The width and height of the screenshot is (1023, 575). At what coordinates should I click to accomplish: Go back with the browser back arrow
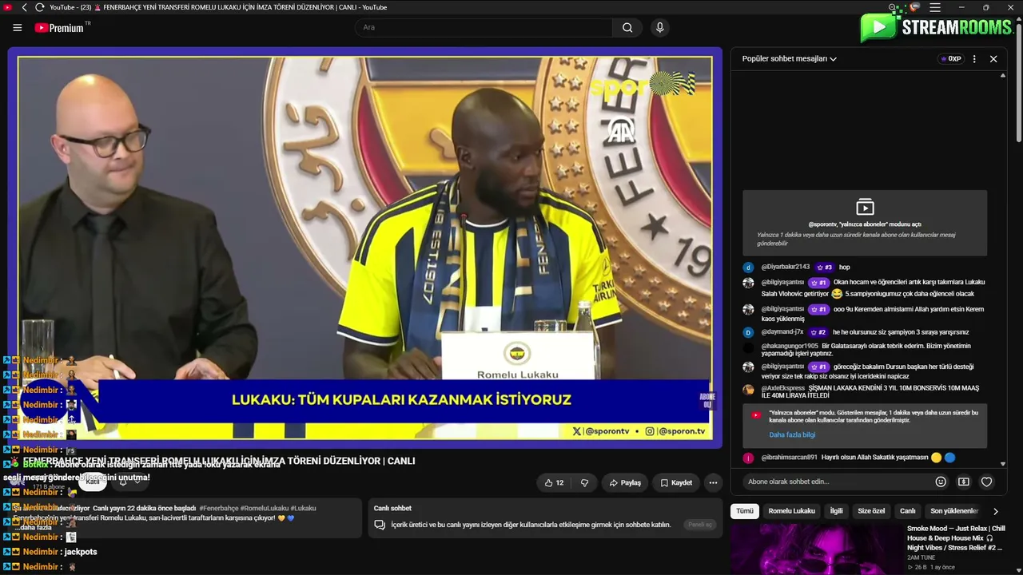pos(25,7)
